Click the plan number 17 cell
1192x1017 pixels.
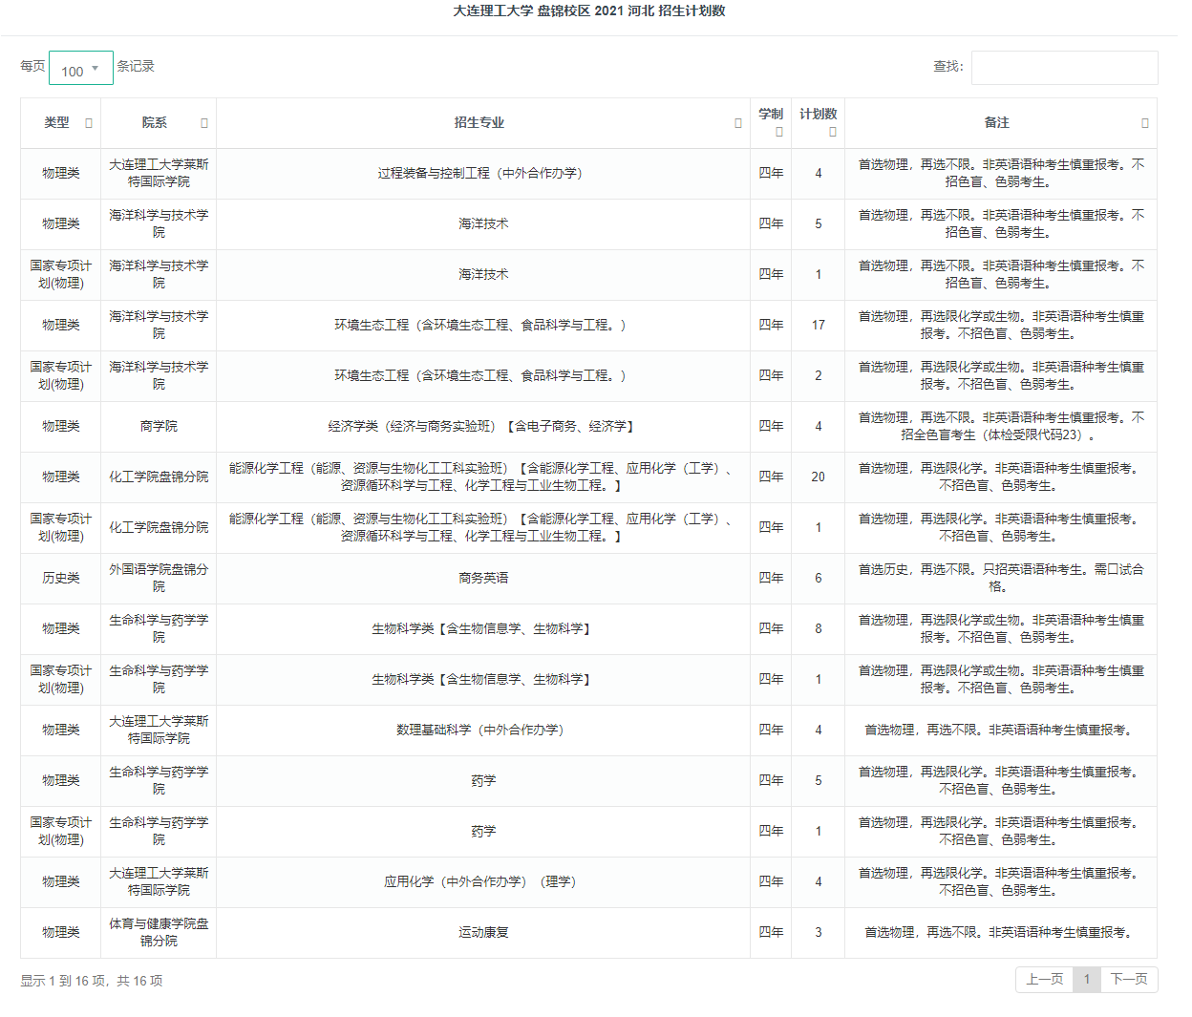click(819, 326)
